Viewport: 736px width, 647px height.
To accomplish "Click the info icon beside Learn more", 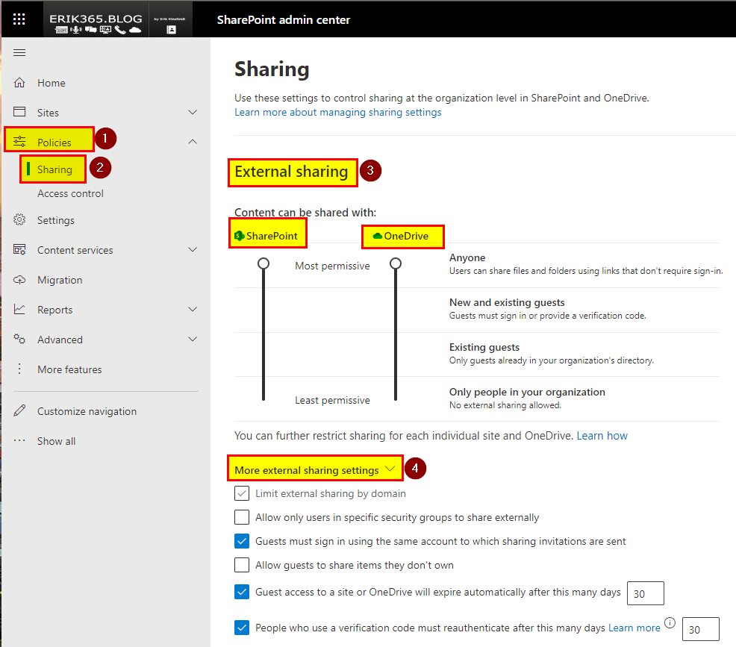I will coord(670,623).
